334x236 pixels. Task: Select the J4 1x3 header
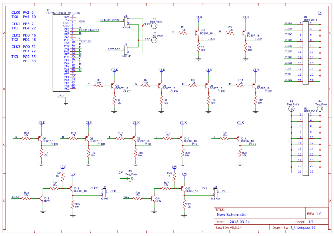[x=216, y=193]
